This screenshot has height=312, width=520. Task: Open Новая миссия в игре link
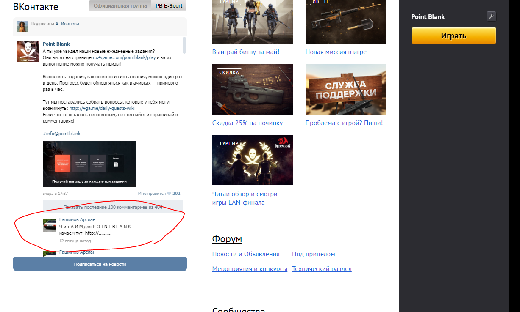(336, 52)
